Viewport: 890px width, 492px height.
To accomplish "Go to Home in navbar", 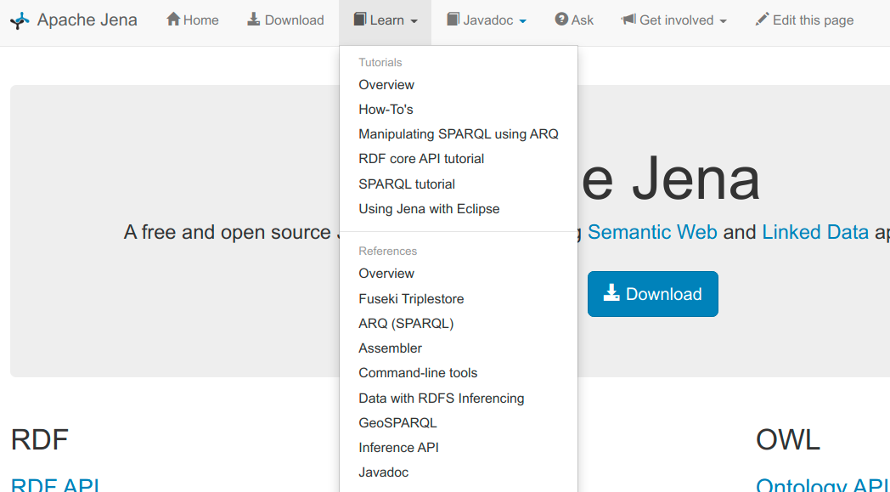I will [x=193, y=20].
